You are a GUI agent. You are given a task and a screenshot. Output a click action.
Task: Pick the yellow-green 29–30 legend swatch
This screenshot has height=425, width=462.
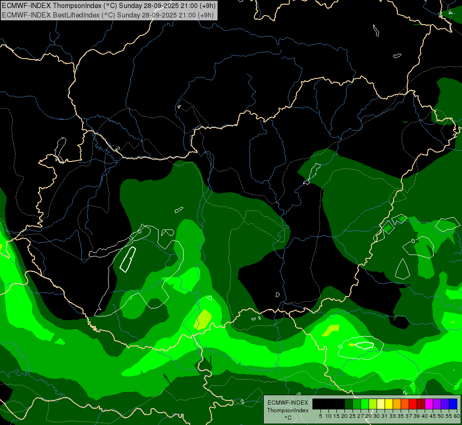[373, 404]
